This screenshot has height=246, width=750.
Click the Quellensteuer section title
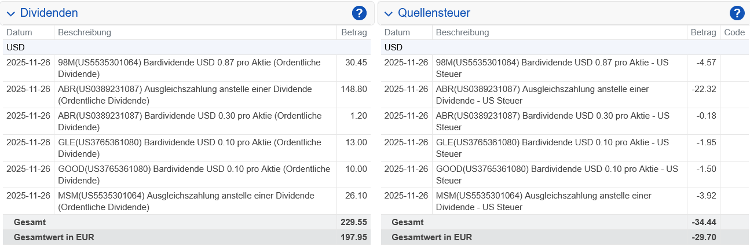434,13
